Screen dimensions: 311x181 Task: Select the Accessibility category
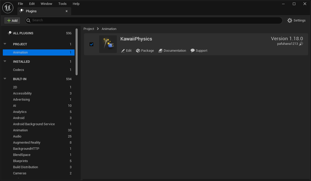(39, 93)
